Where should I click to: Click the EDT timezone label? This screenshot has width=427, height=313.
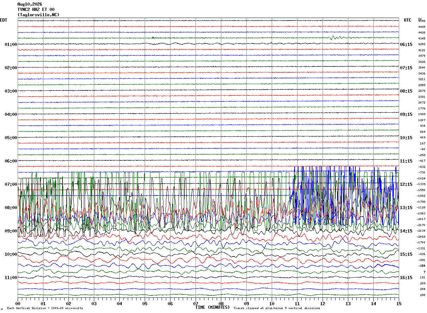pos(3,20)
